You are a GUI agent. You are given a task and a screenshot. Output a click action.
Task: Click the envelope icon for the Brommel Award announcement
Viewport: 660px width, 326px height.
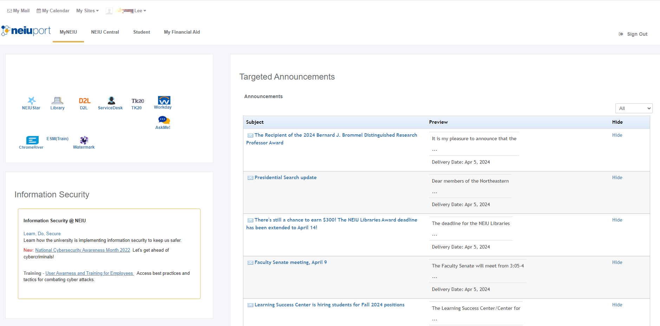coord(250,135)
